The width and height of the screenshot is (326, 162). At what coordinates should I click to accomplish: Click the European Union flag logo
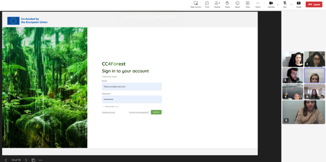pos(13,21)
